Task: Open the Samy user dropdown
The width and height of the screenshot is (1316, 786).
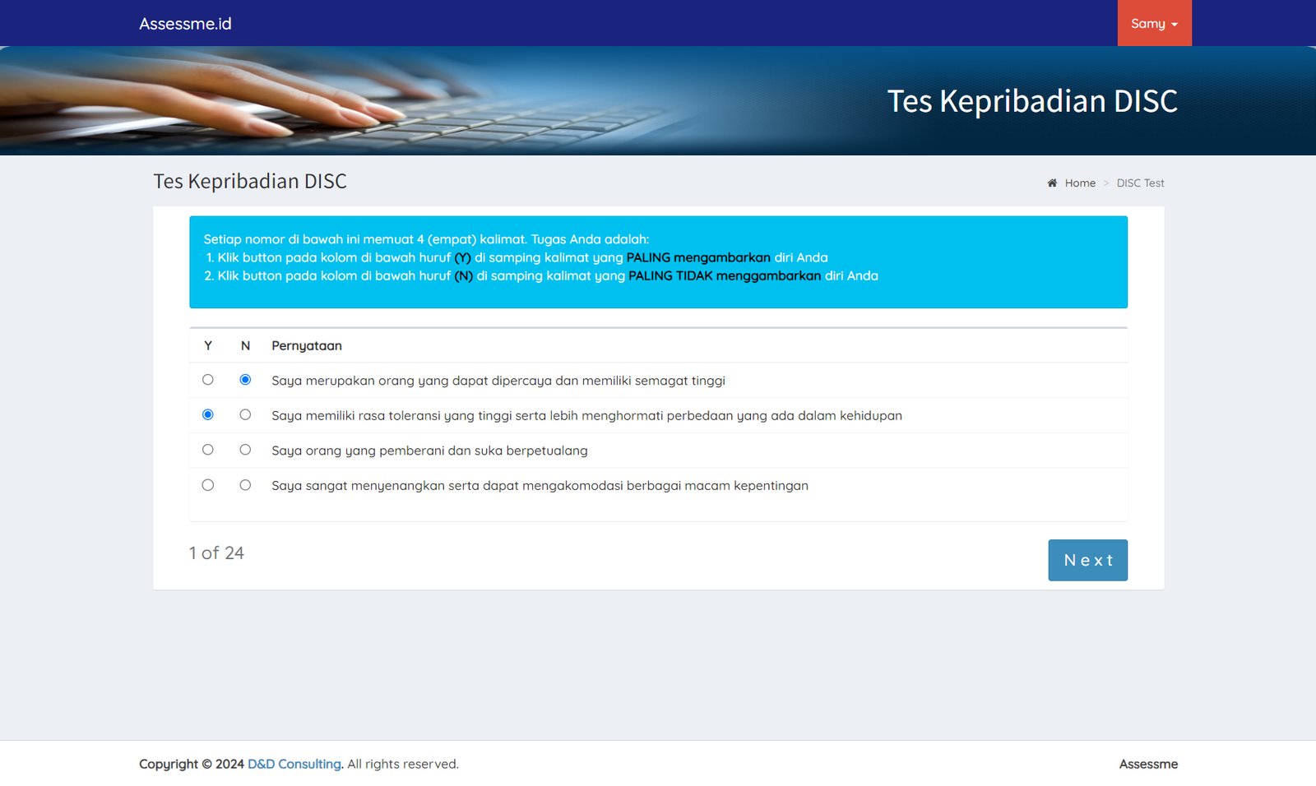Action: pyautogui.click(x=1153, y=24)
